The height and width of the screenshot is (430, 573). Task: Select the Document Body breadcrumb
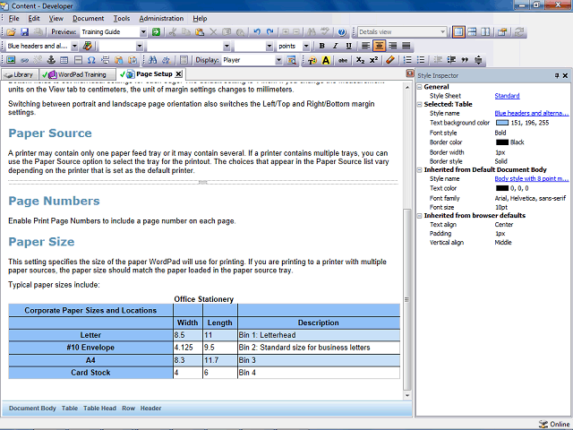(x=32, y=408)
